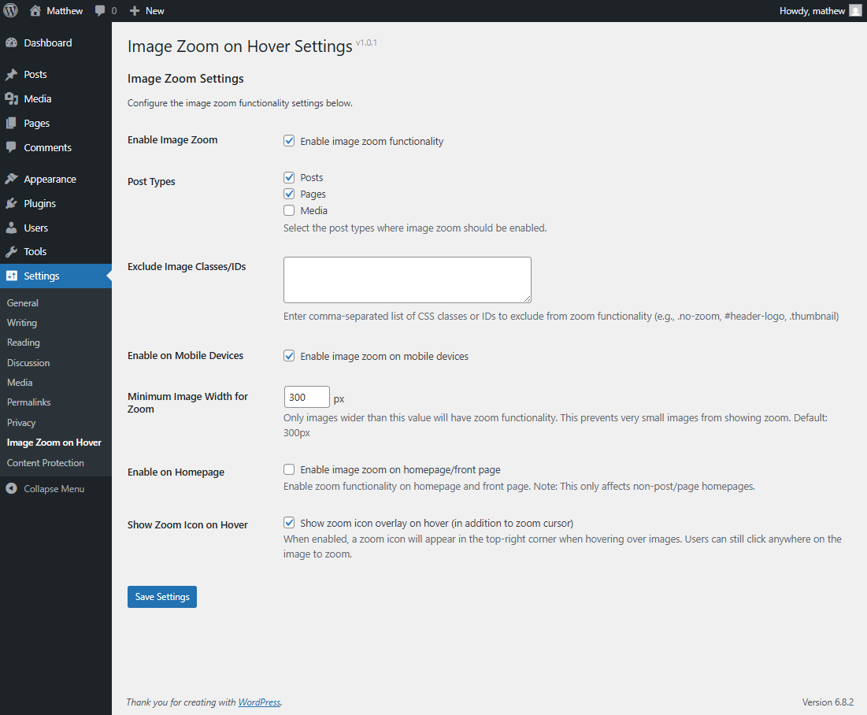Follow the WordPress link in the footer
The height and width of the screenshot is (715, 867).
(259, 702)
